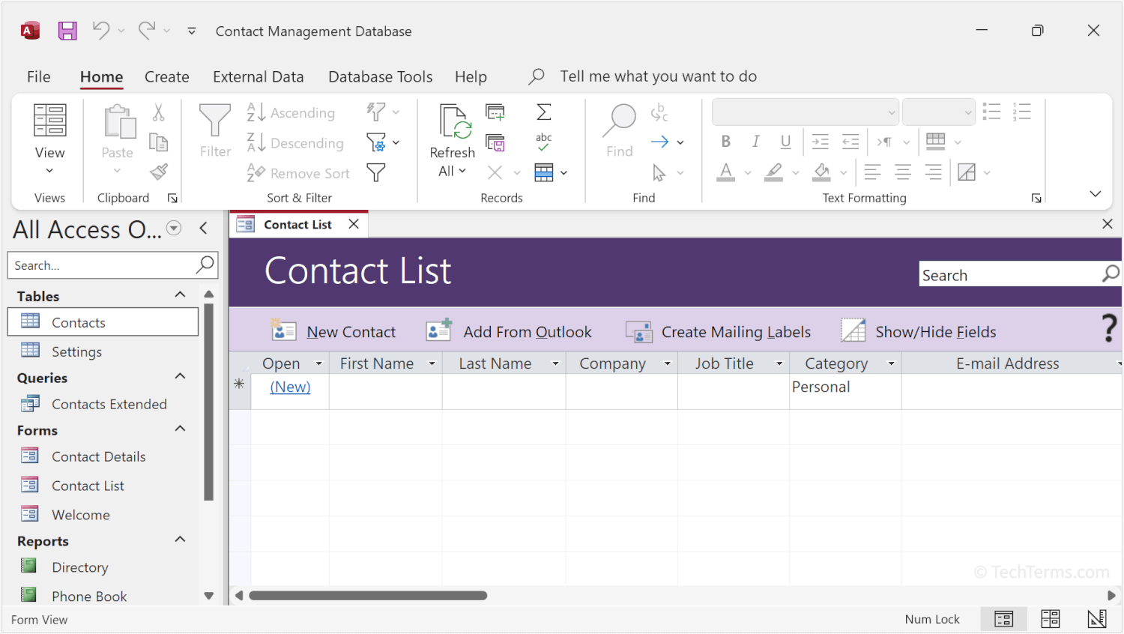
Task: Click the bulleted list icon
Action: pos(992,112)
